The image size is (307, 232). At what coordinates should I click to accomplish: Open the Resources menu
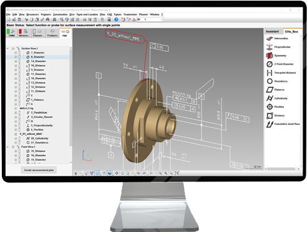[32, 14]
